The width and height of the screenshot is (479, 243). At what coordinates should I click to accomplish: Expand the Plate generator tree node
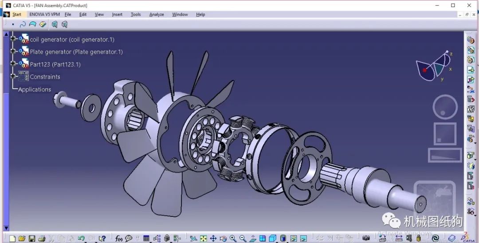[x=13, y=51]
